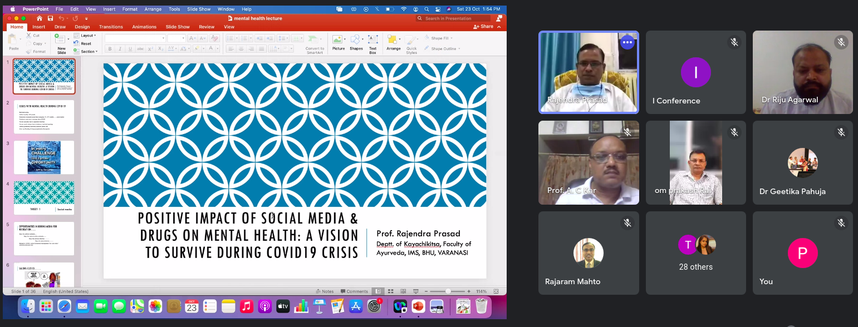This screenshot has width=858, height=327.
Task: Open the Shapes gallery
Action: coord(356,43)
